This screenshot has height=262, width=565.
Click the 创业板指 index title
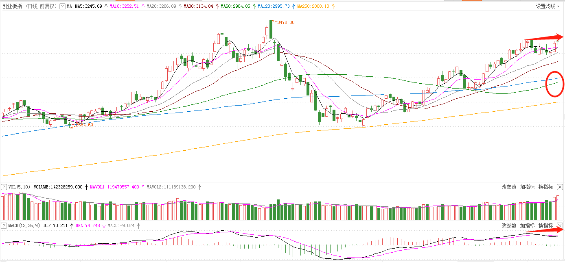pyautogui.click(x=12, y=6)
